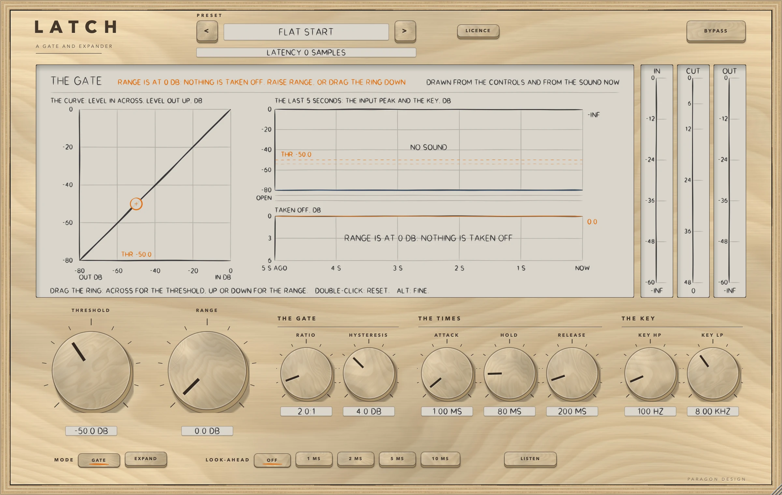Click the 0.0 DB range value field
Image resolution: width=782 pixels, height=495 pixels.
coord(207,431)
